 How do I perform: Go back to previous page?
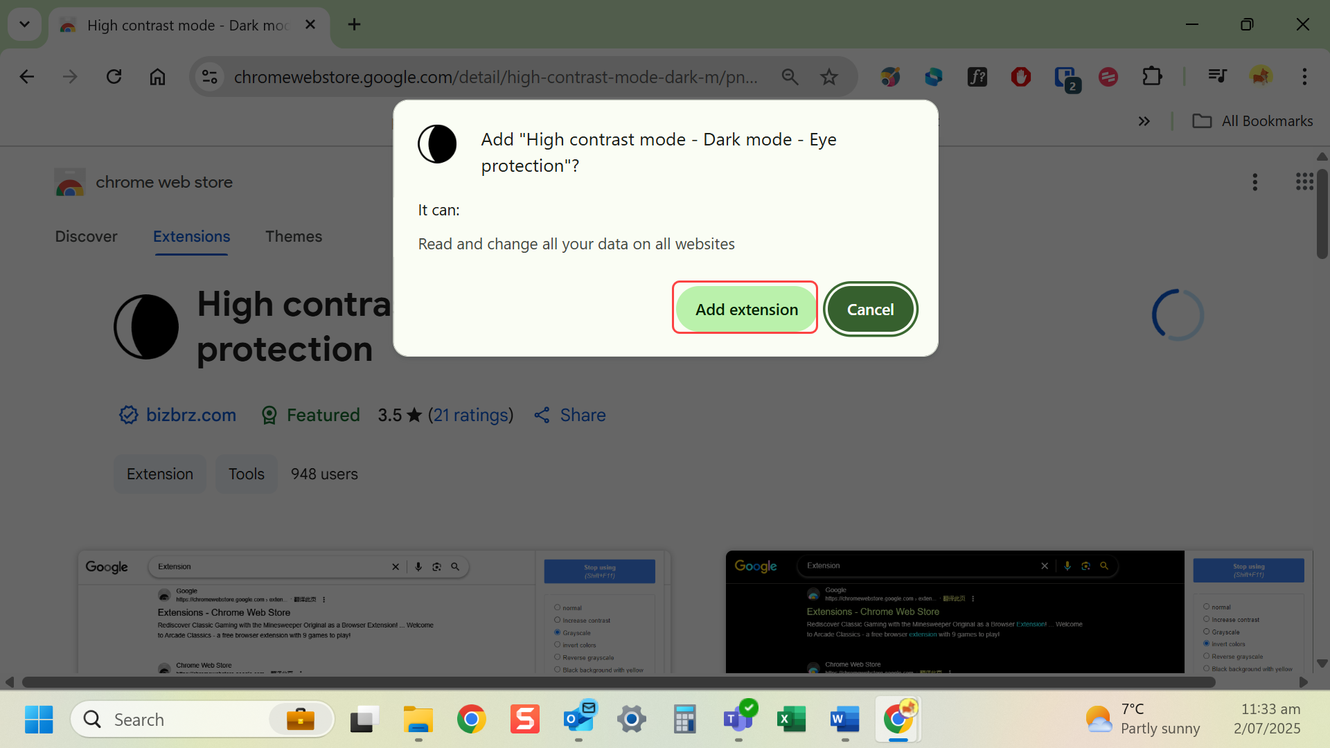tap(27, 77)
